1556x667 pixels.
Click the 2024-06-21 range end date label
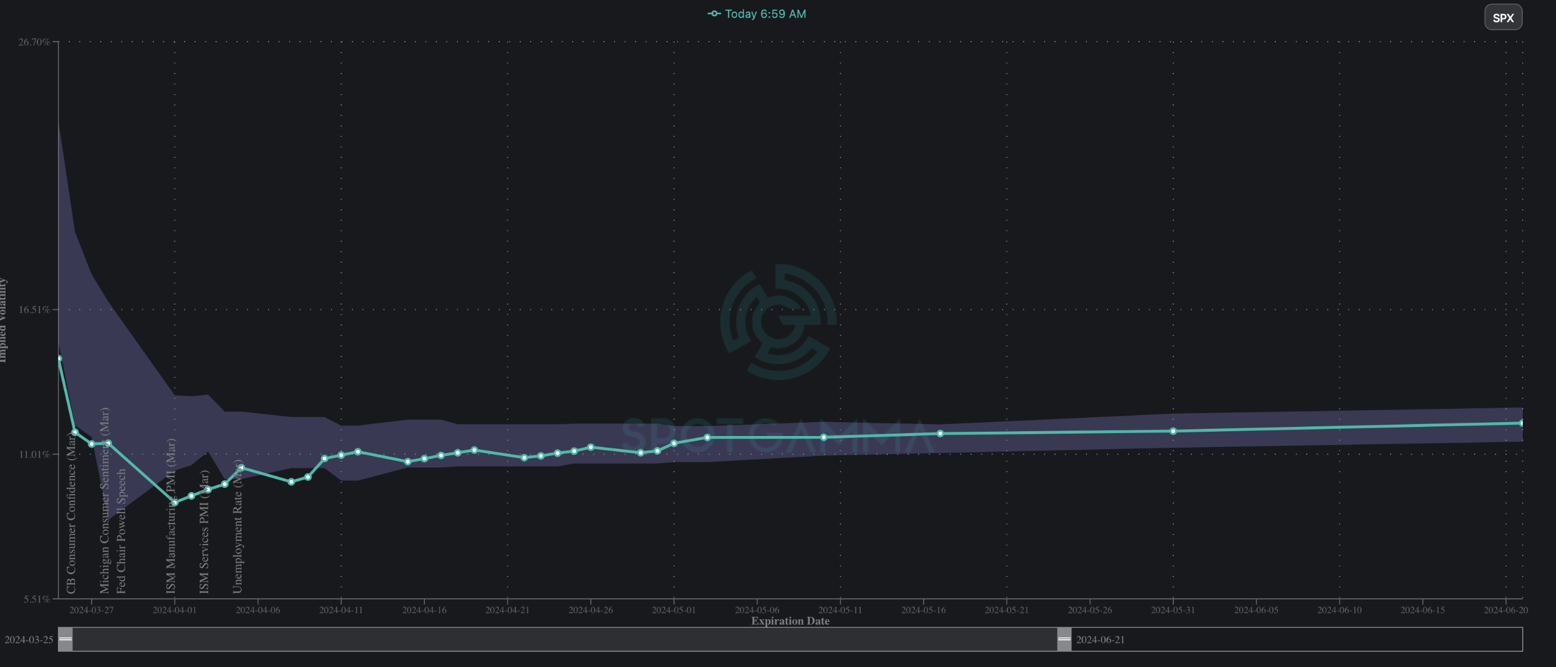coord(1100,639)
